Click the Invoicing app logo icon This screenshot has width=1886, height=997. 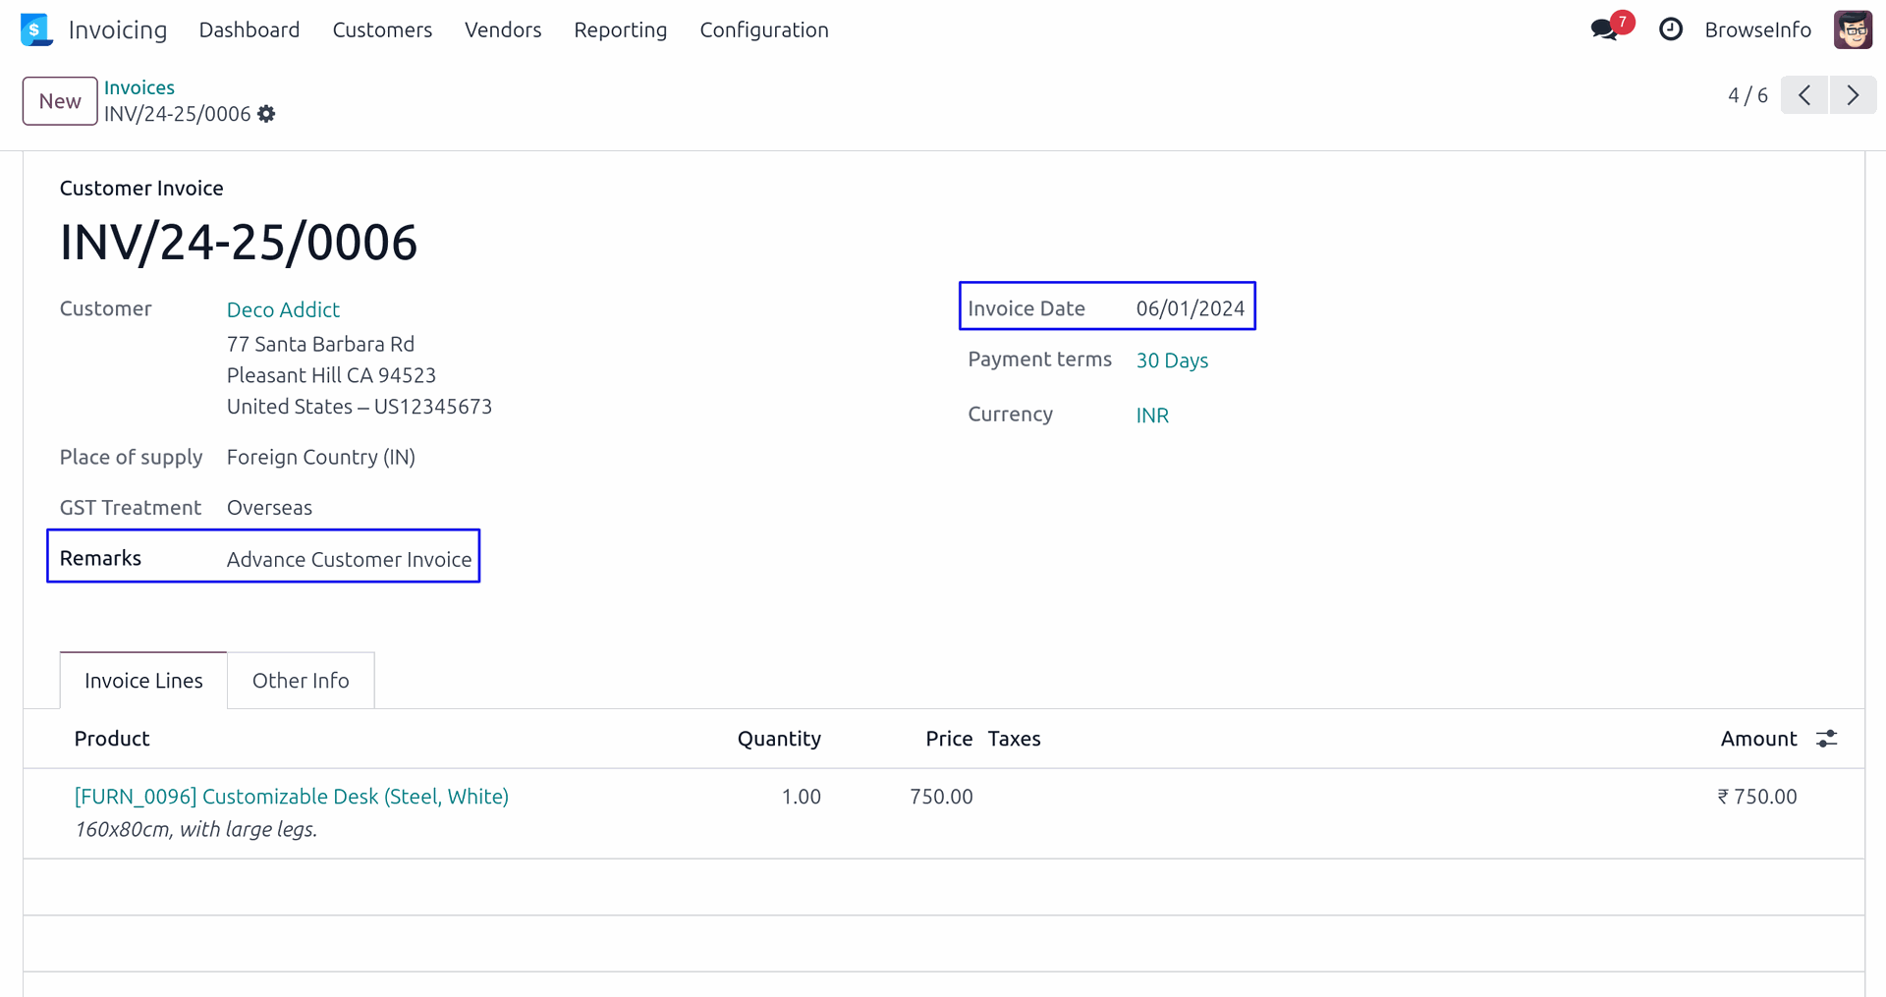pyautogui.click(x=36, y=29)
